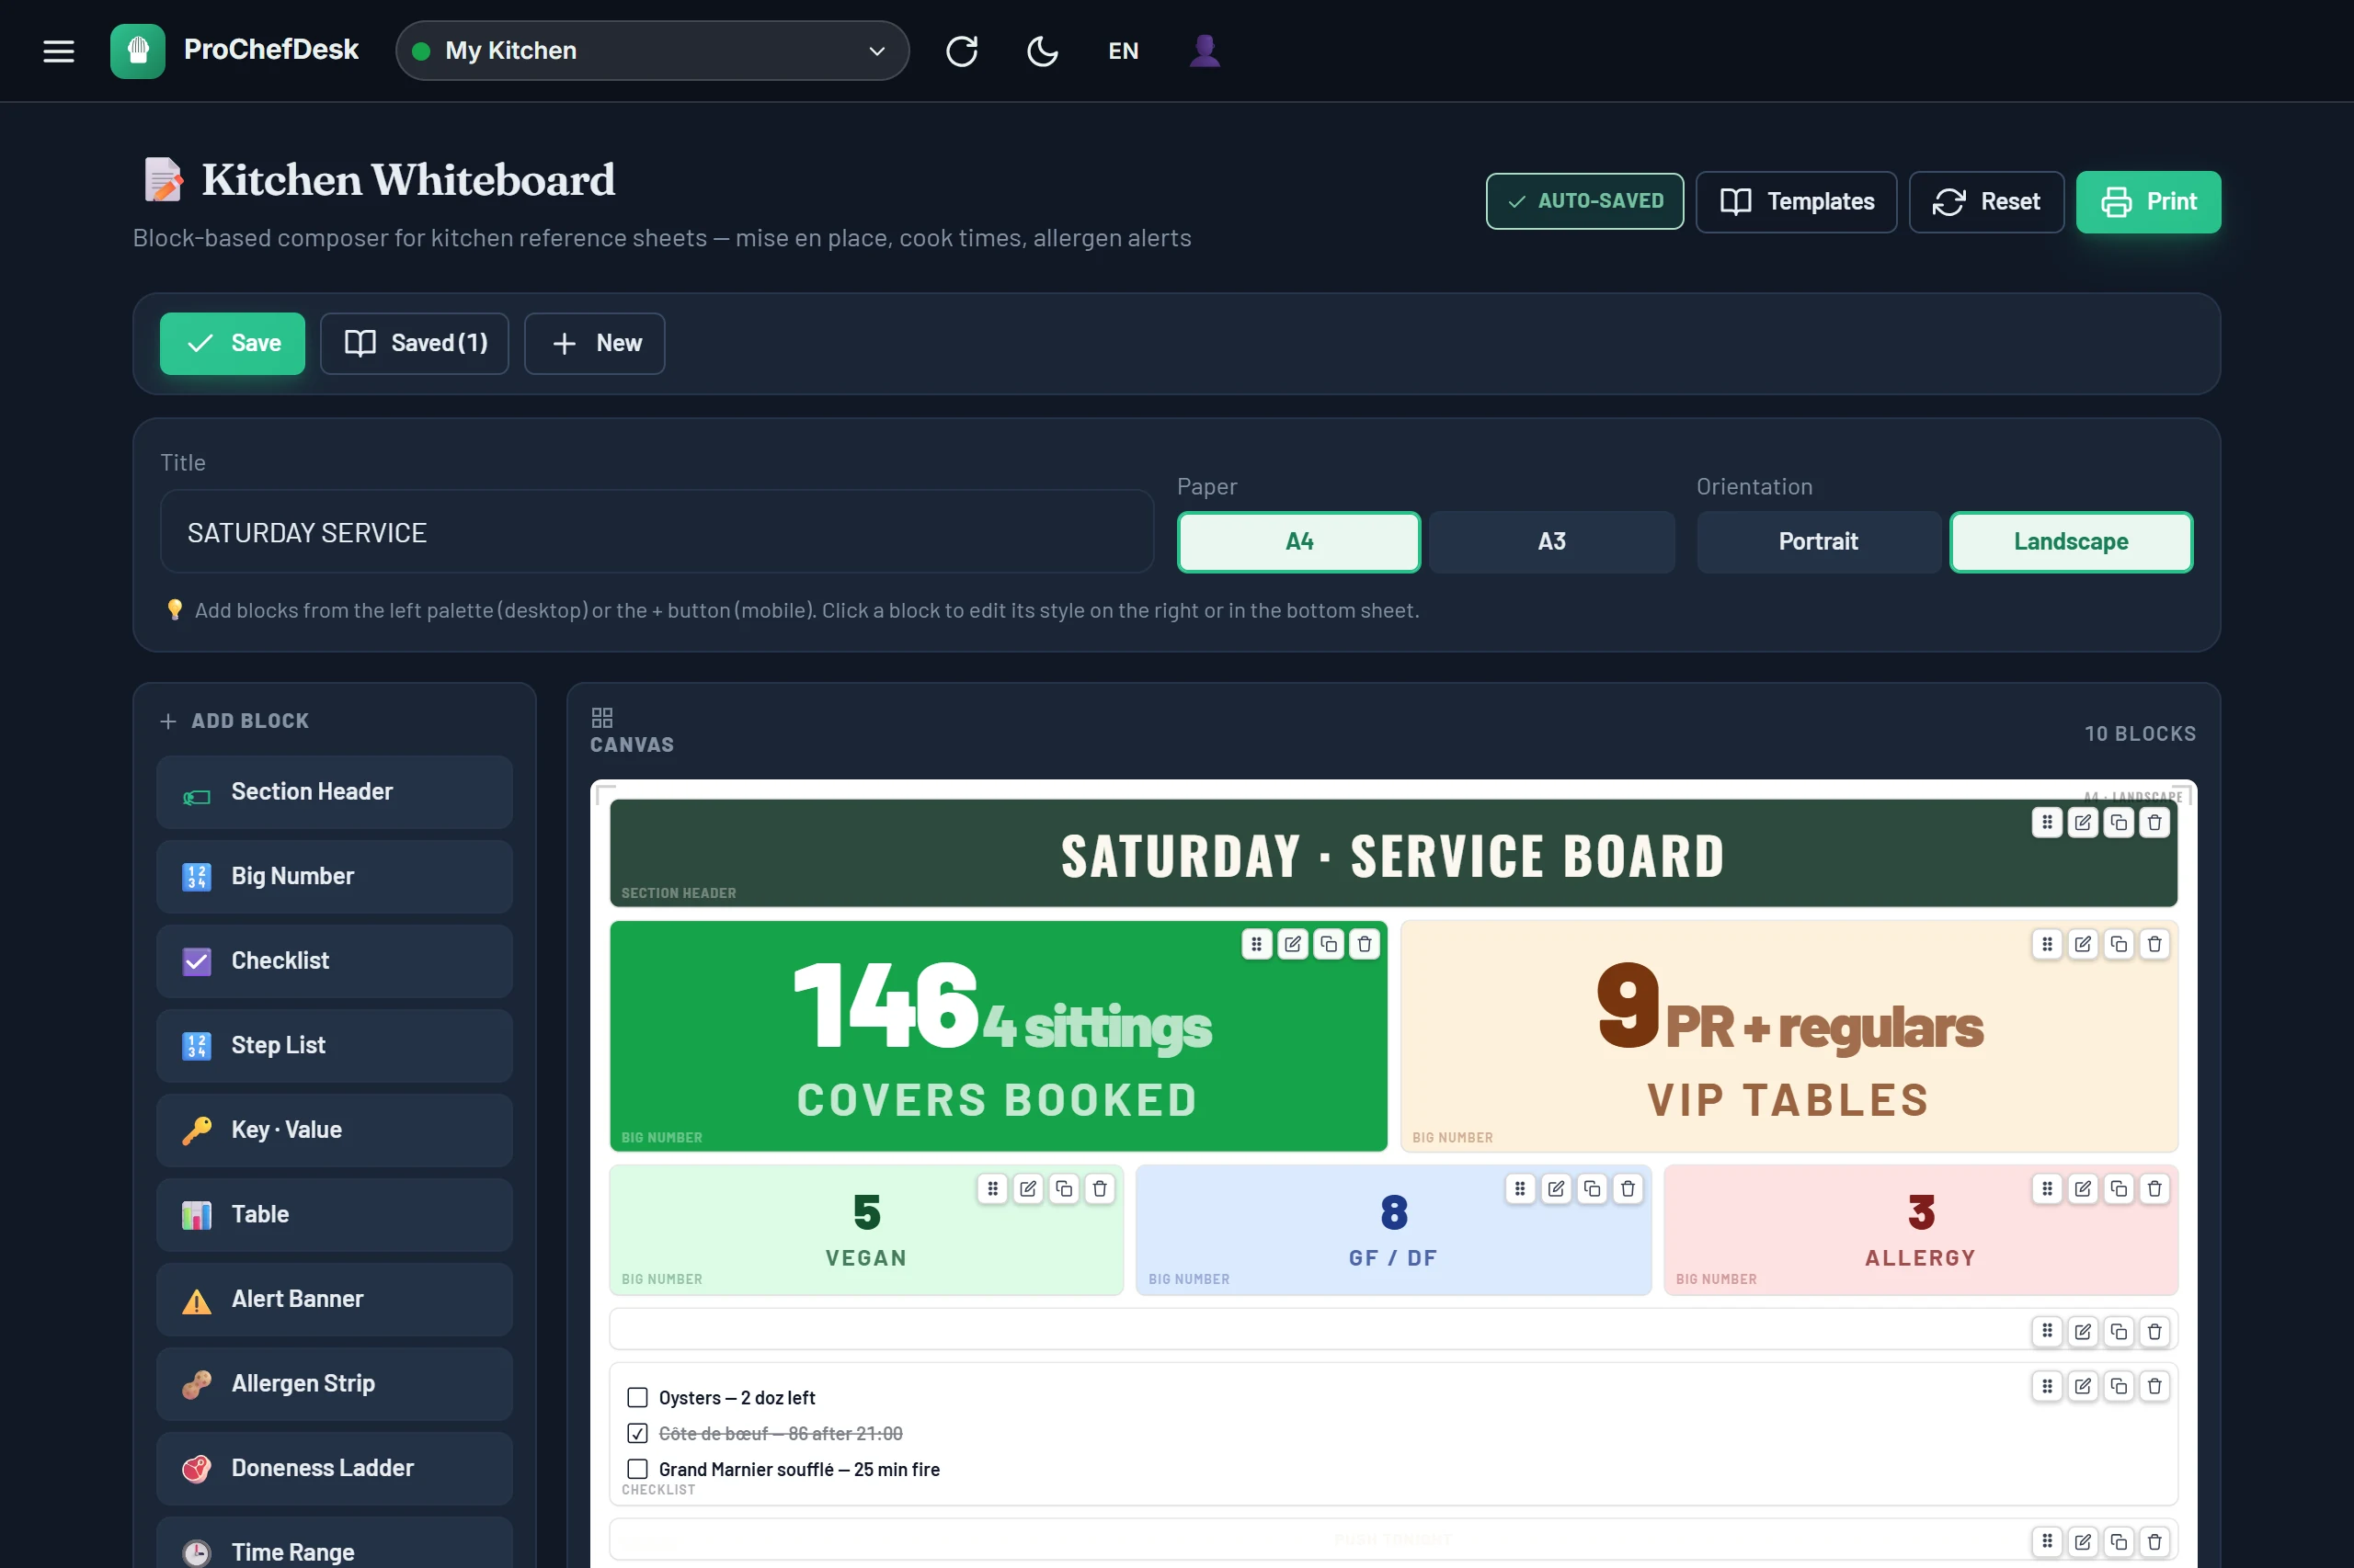The image size is (2354, 1568).
Task: Click the Covers Booked block's drag handle
Action: point(1256,944)
